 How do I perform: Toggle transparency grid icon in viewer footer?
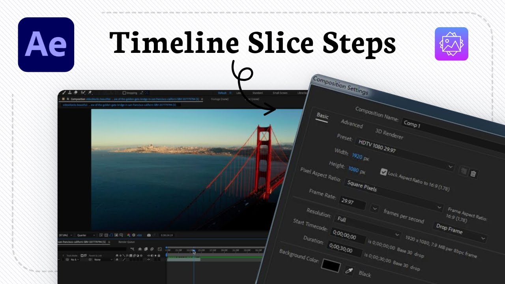pos(106,235)
